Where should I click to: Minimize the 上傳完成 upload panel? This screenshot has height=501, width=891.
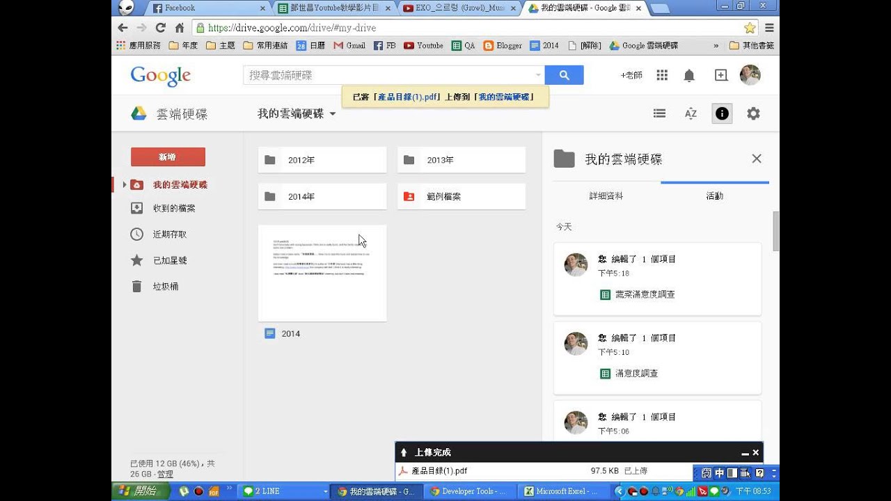point(745,453)
